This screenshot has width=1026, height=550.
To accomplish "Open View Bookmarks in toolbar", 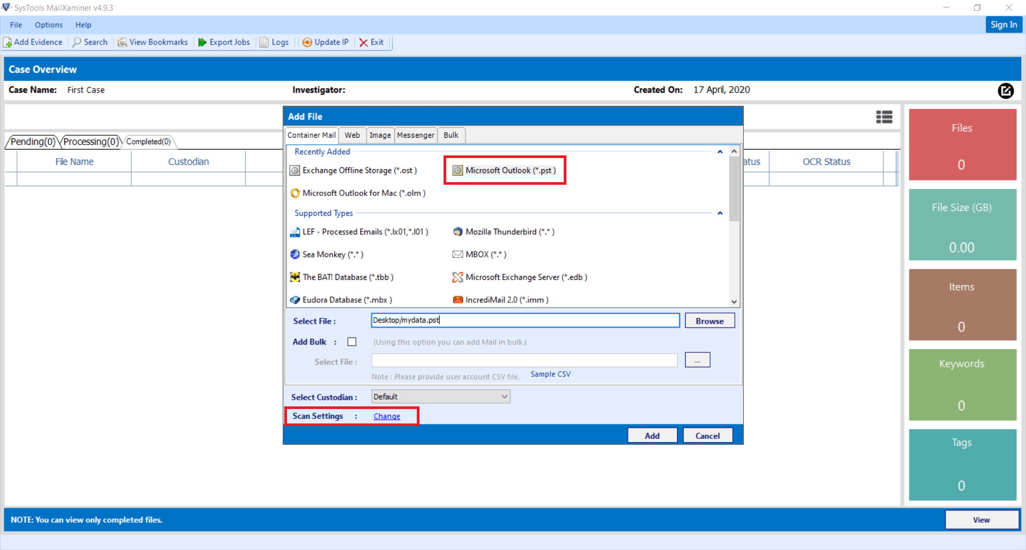I will (x=153, y=42).
